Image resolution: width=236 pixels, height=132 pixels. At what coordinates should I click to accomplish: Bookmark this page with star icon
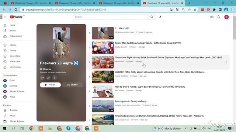[195, 10]
